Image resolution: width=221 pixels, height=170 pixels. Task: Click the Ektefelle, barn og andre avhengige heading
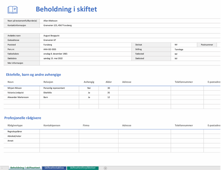[33, 75]
